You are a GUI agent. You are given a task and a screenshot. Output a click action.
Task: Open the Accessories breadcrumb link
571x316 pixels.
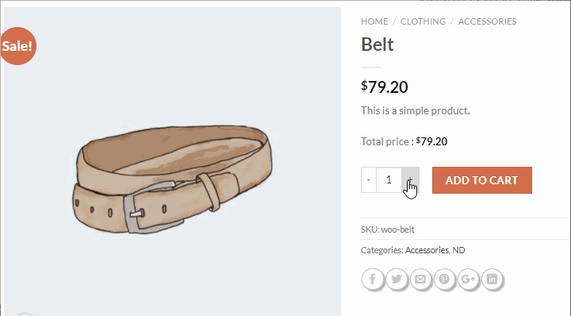[487, 21]
